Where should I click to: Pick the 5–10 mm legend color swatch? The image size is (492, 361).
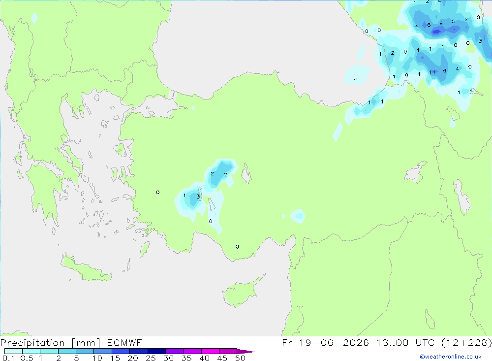85,351
